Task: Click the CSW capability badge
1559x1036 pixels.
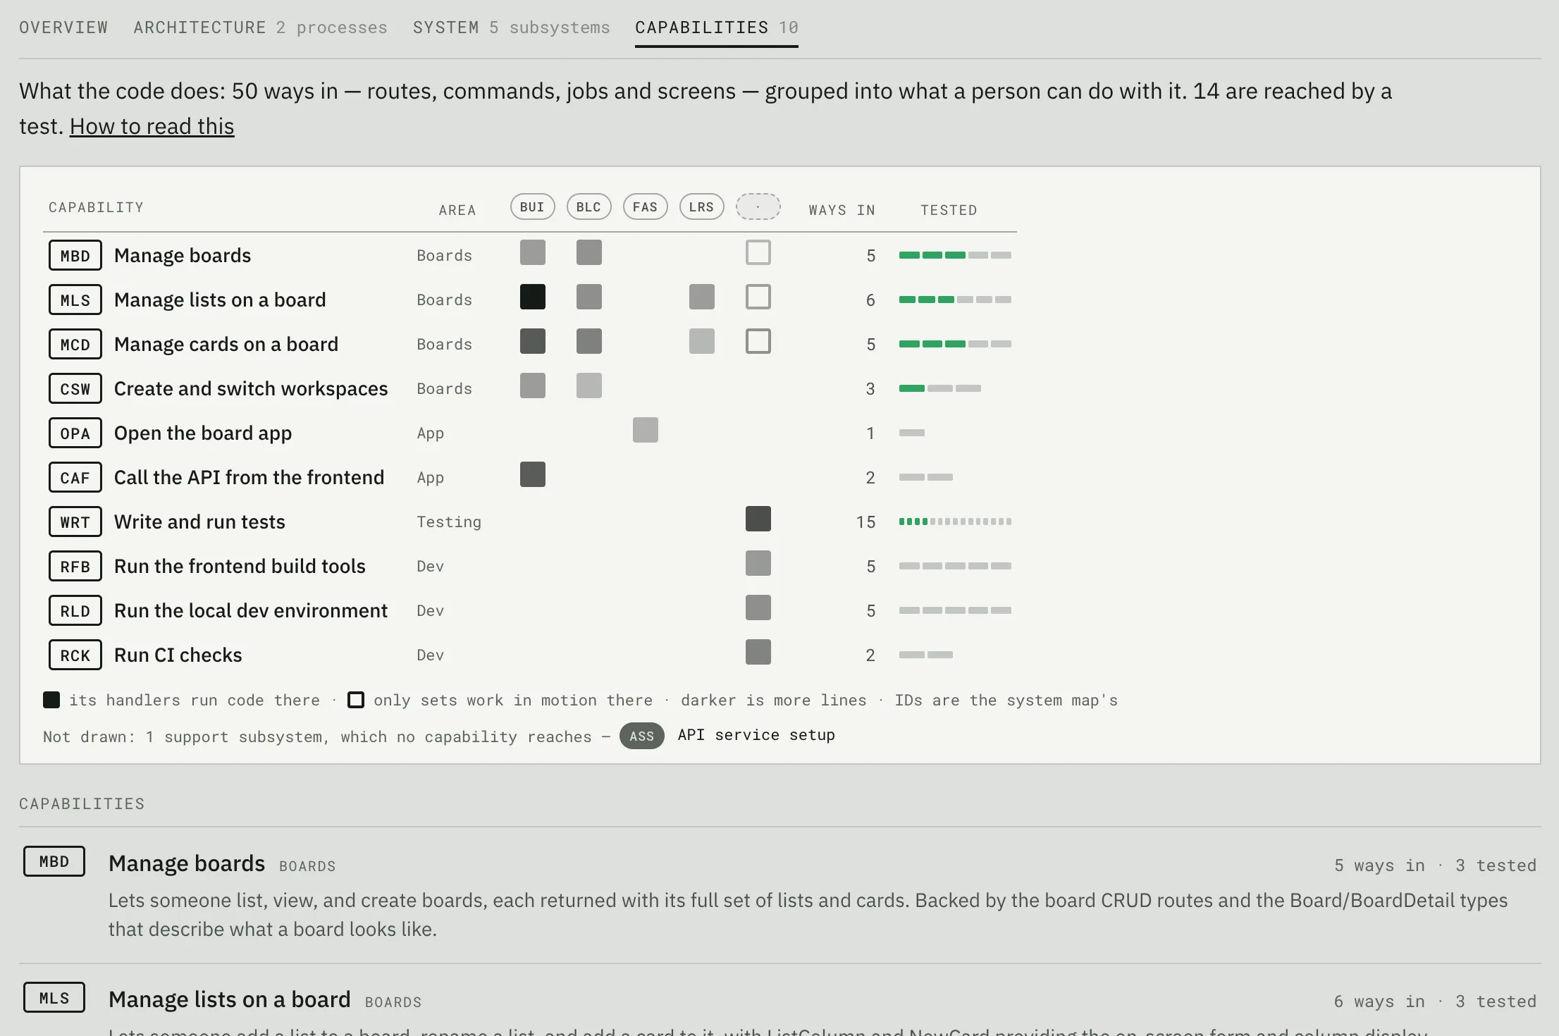Action: (x=75, y=388)
